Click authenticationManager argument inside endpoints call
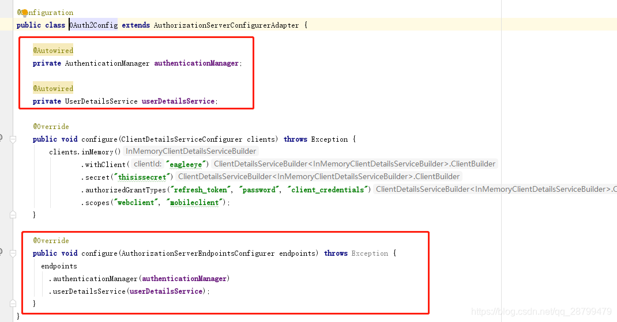617x322 pixels. [184, 279]
